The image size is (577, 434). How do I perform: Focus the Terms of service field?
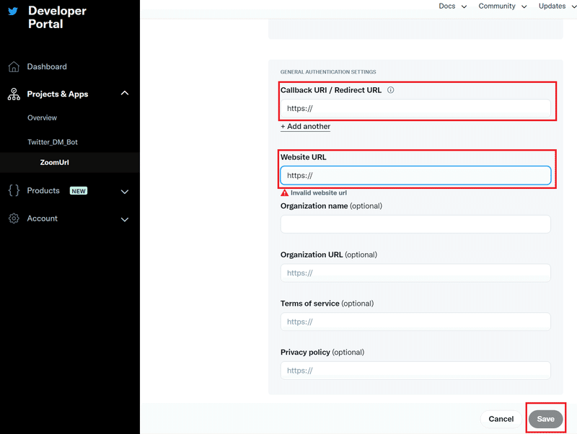coord(415,322)
